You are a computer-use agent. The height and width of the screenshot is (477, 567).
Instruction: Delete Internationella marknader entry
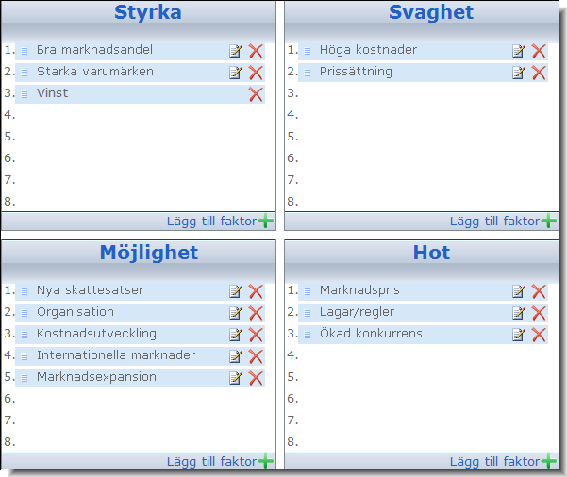pyautogui.click(x=256, y=356)
